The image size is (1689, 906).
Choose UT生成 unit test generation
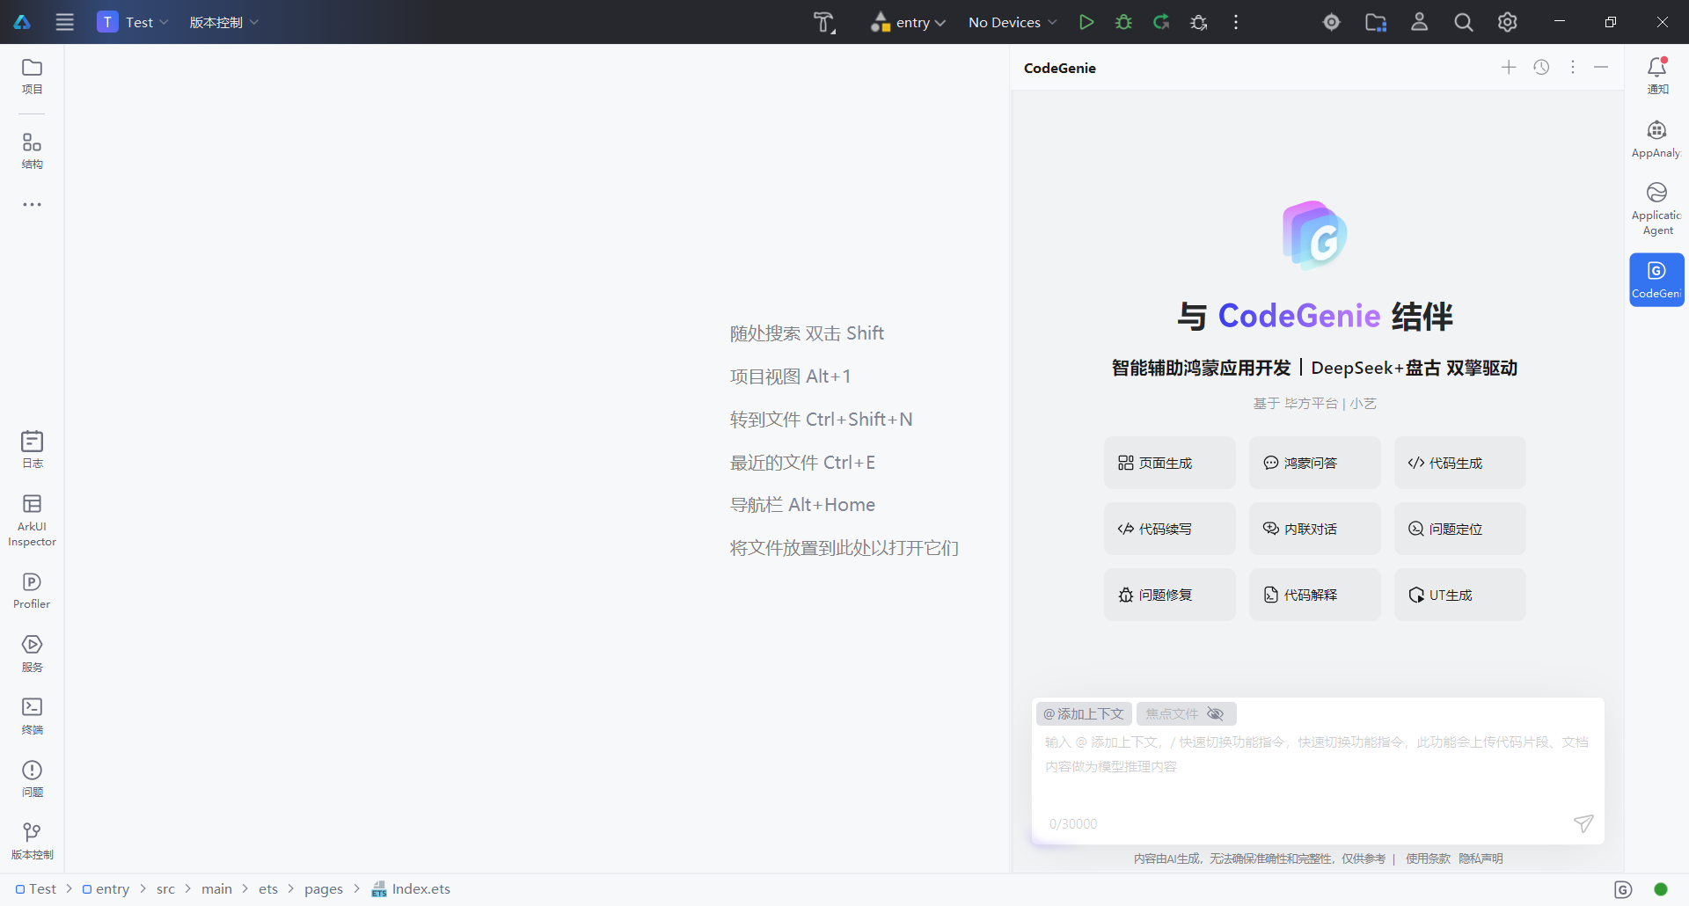coord(1460,595)
